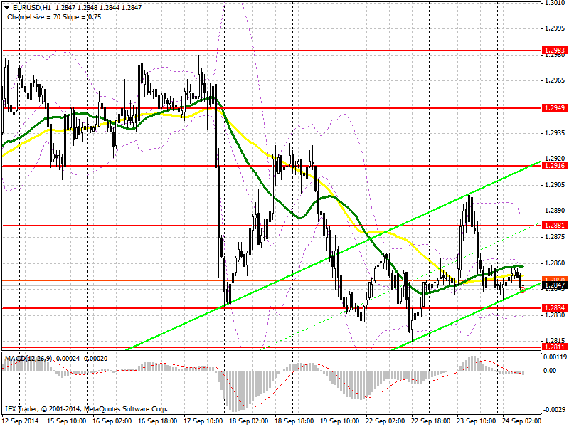Click the black 1.2847 current price label
569x427 pixels.
pyautogui.click(x=554, y=285)
